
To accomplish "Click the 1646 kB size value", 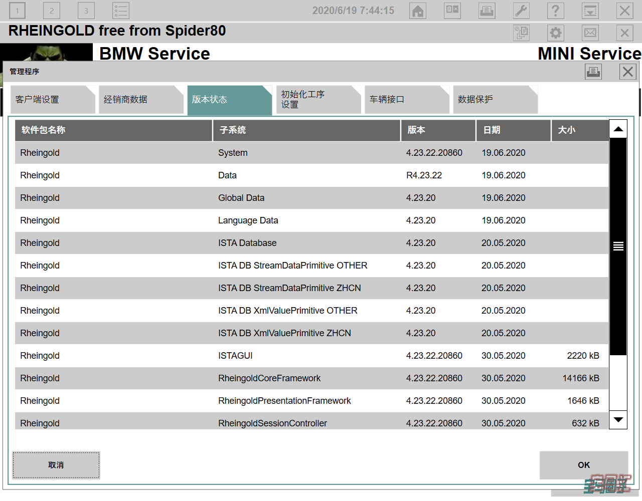I will (583, 401).
